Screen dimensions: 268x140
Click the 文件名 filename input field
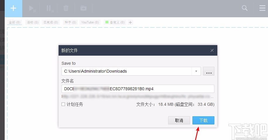[x=138, y=89]
